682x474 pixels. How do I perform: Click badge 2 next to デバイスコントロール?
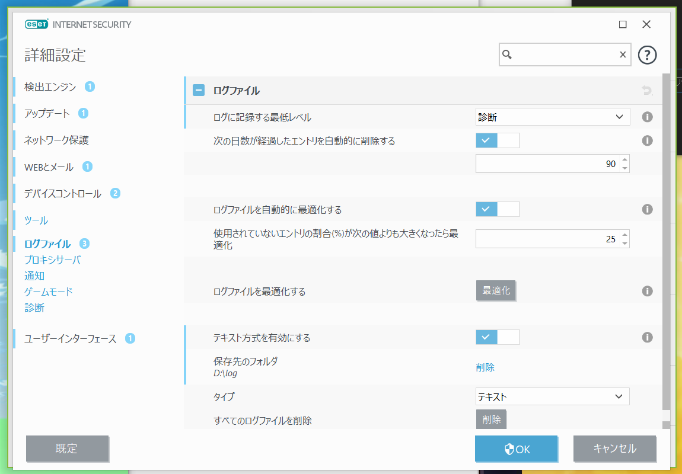(x=115, y=193)
